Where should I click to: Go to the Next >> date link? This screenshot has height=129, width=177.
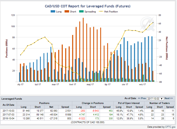click(x=169, y=98)
